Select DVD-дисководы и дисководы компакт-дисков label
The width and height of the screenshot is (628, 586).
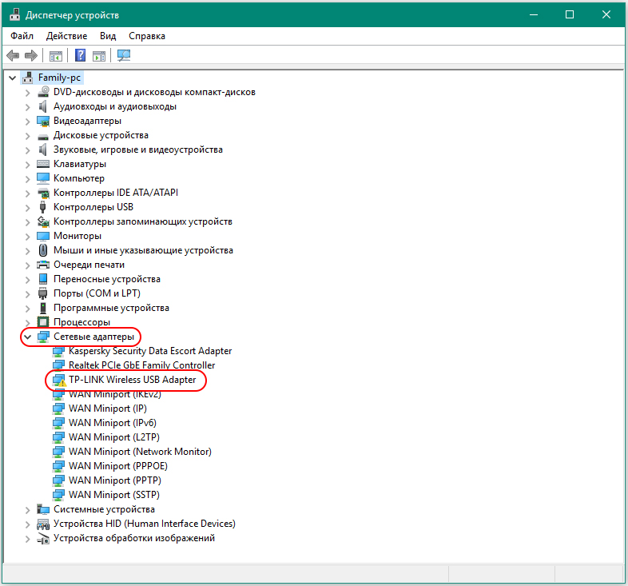154,92
